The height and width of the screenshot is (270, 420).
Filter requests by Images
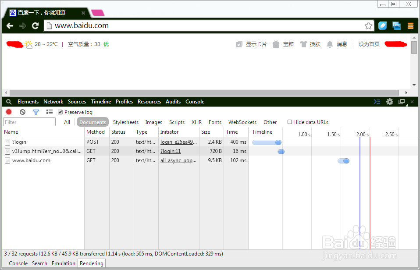pos(154,122)
